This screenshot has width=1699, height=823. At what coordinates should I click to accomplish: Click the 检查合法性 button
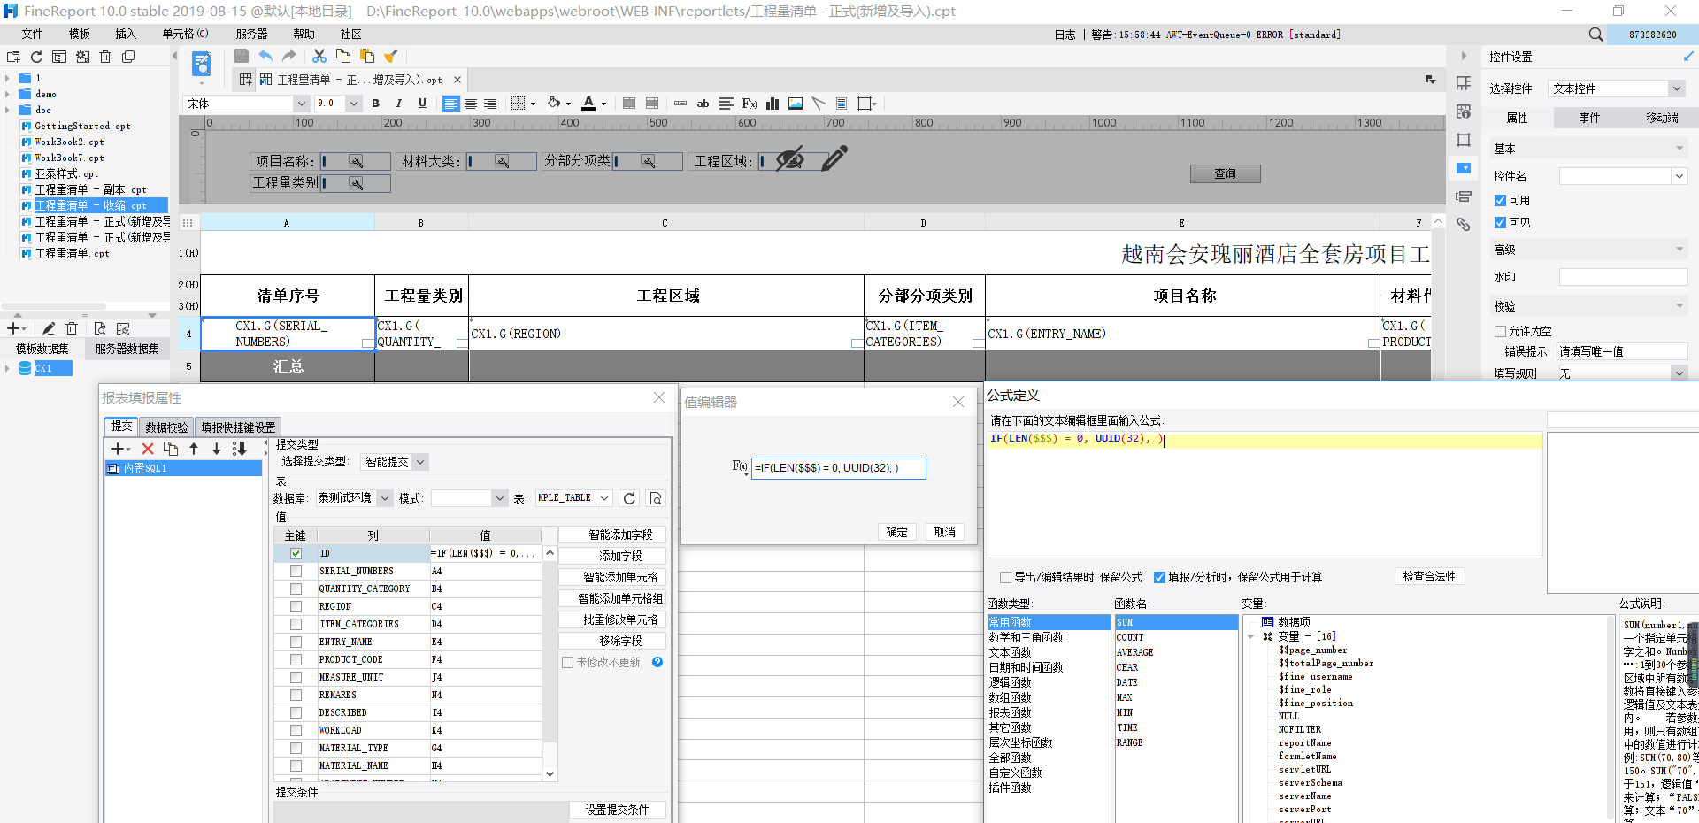click(x=1429, y=576)
